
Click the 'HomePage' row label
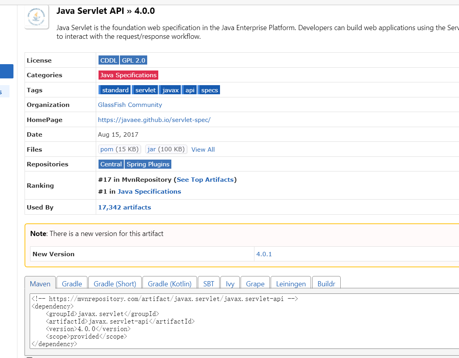click(x=44, y=120)
